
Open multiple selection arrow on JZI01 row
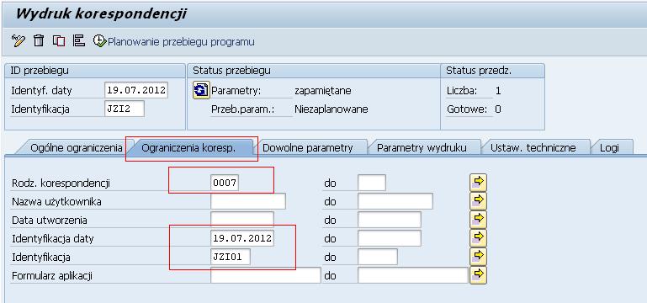click(x=478, y=257)
